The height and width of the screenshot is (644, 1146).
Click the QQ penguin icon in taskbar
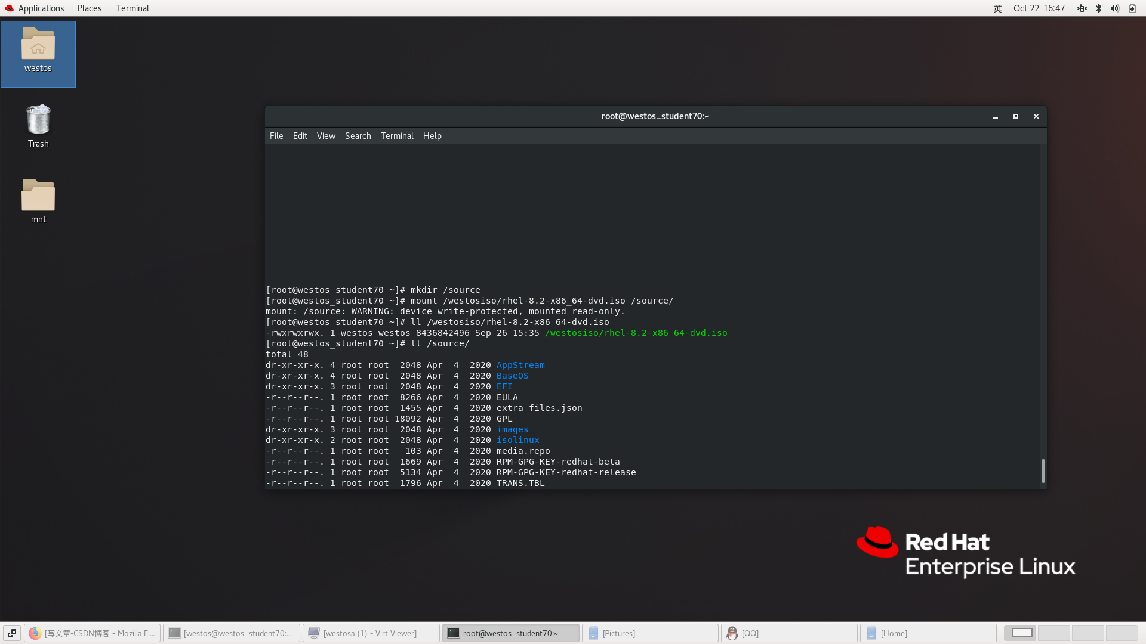[732, 633]
